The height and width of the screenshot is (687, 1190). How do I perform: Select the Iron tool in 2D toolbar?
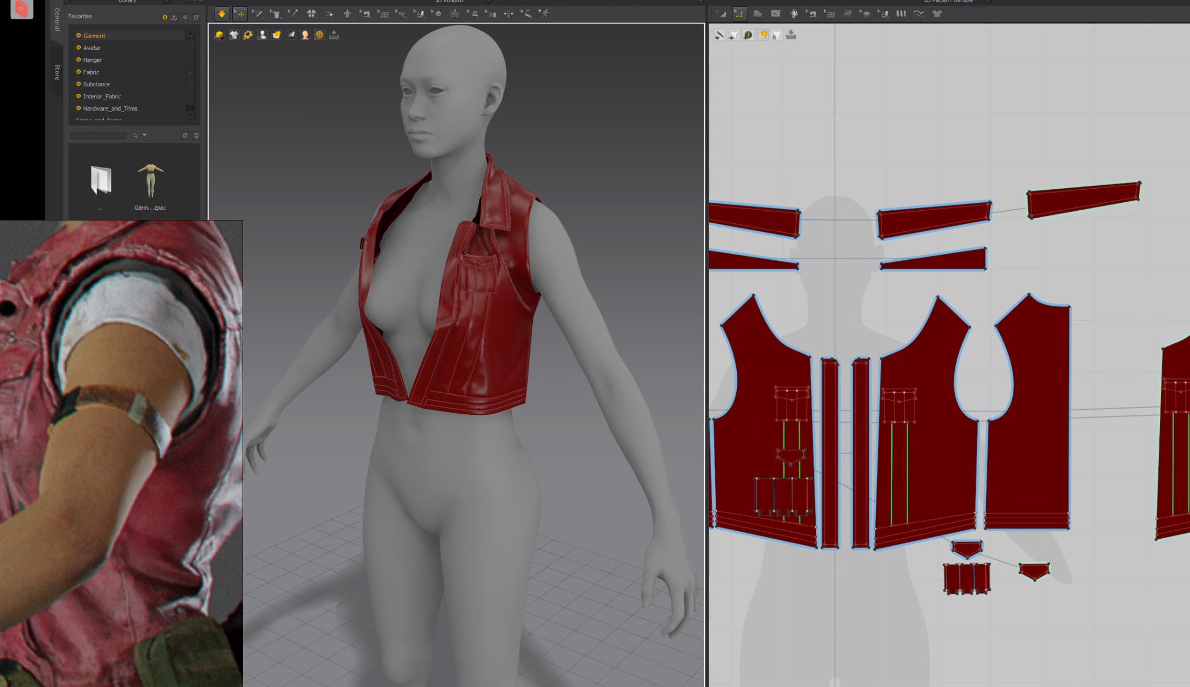tap(847, 14)
